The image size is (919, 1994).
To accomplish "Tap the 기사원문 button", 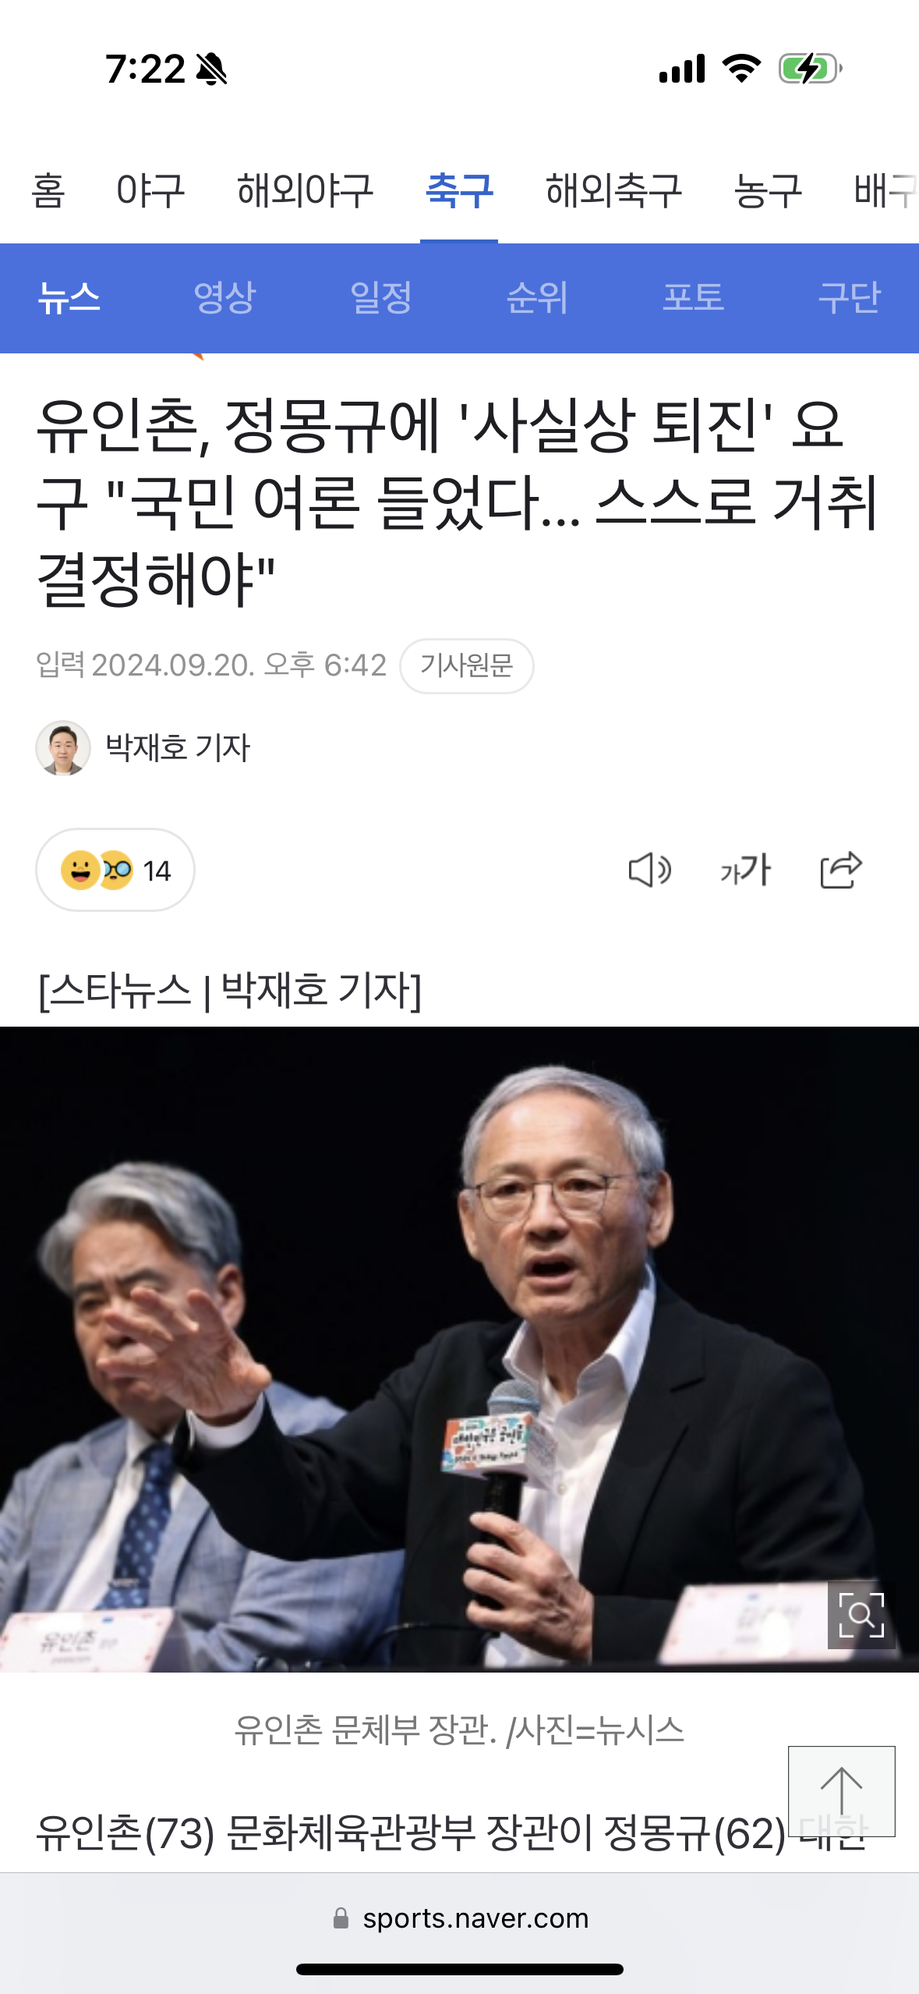I will [467, 665].
